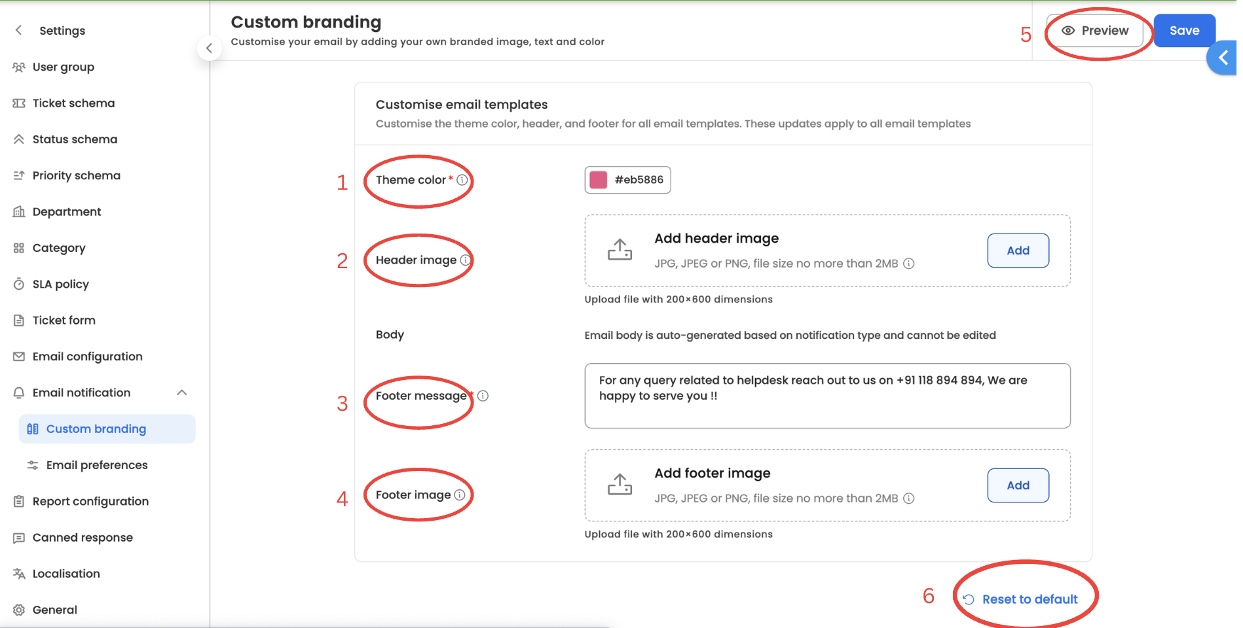The height and width of the screenshot is (628, 1243).
Task: Click the footer image upload icon
Action: tap(620, 484)
